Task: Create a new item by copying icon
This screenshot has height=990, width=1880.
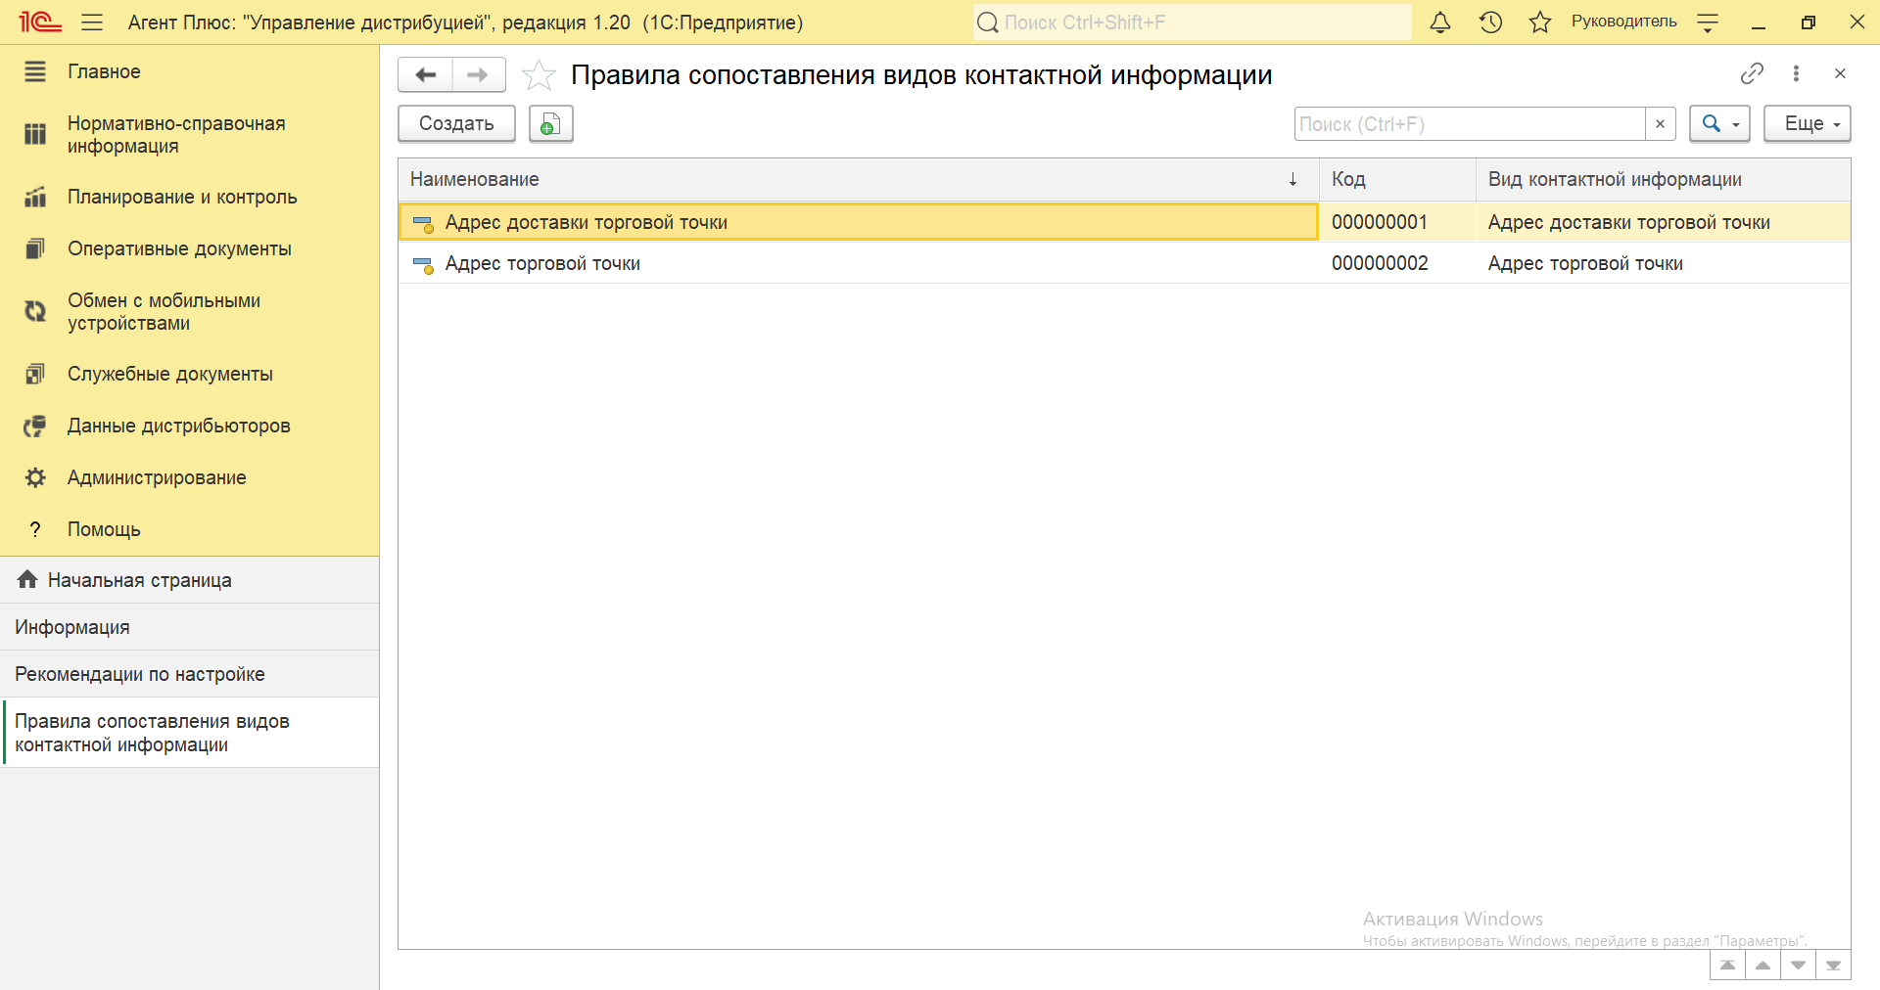Action: click(550, 123)
